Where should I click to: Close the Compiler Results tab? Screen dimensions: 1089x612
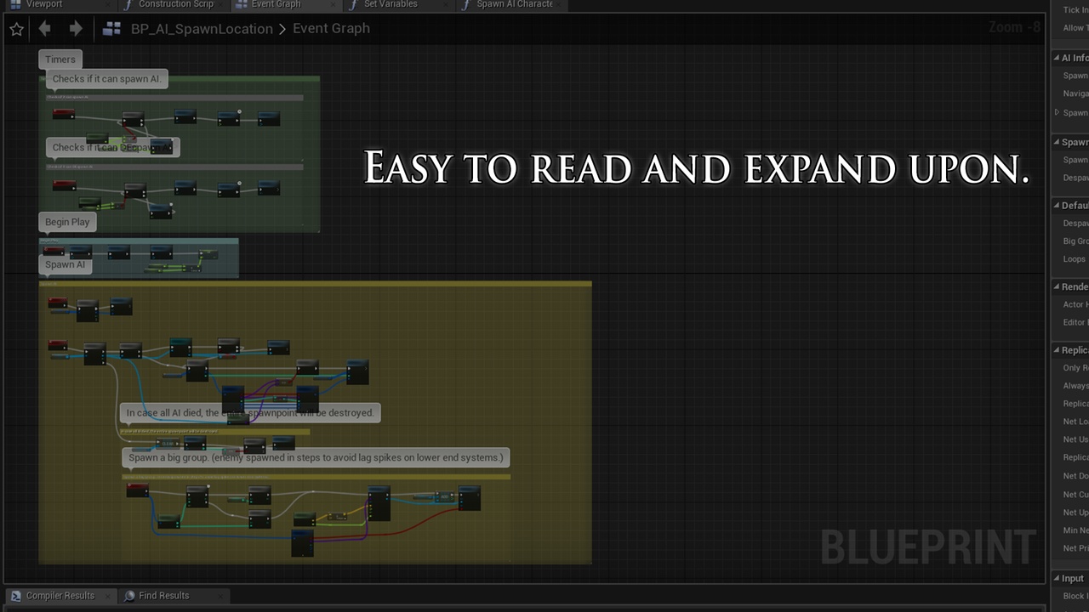coord(106,596)
